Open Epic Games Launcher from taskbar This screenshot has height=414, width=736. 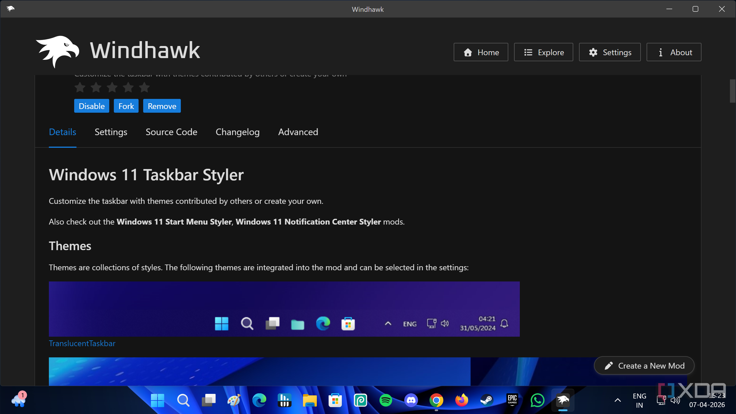512,400
